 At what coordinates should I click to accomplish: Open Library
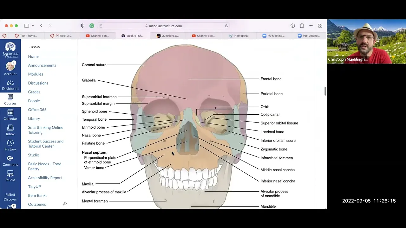coord(34,118)
